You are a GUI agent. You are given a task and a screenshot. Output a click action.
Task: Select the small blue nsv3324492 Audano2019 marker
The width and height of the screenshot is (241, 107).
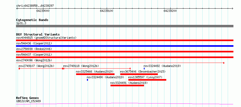(144, 69)
